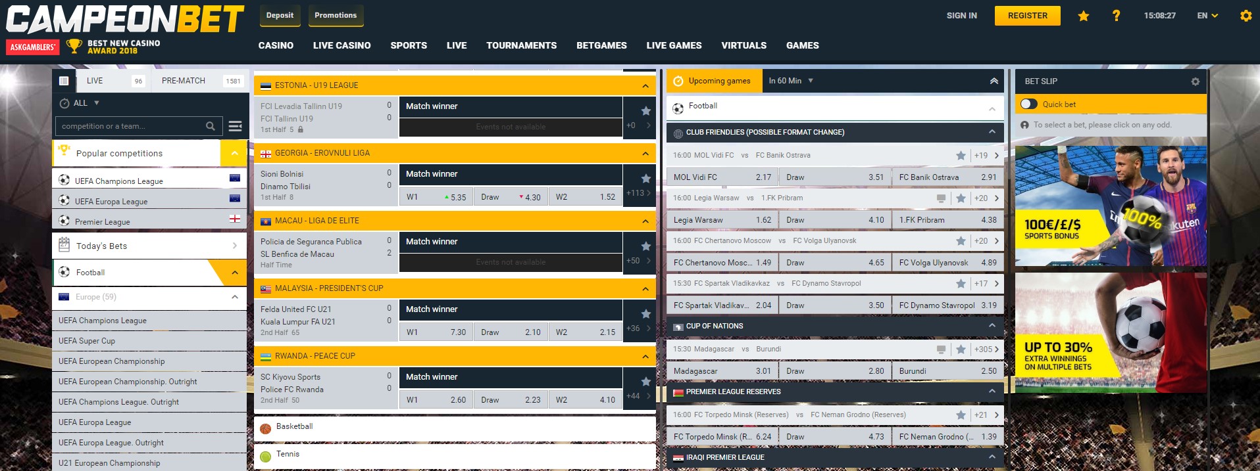The width and height of the screenshot is (1260, 471).
Task: Collapse the Estonia U19 League section
Action: pyautogui.click(x=645, y=86)
